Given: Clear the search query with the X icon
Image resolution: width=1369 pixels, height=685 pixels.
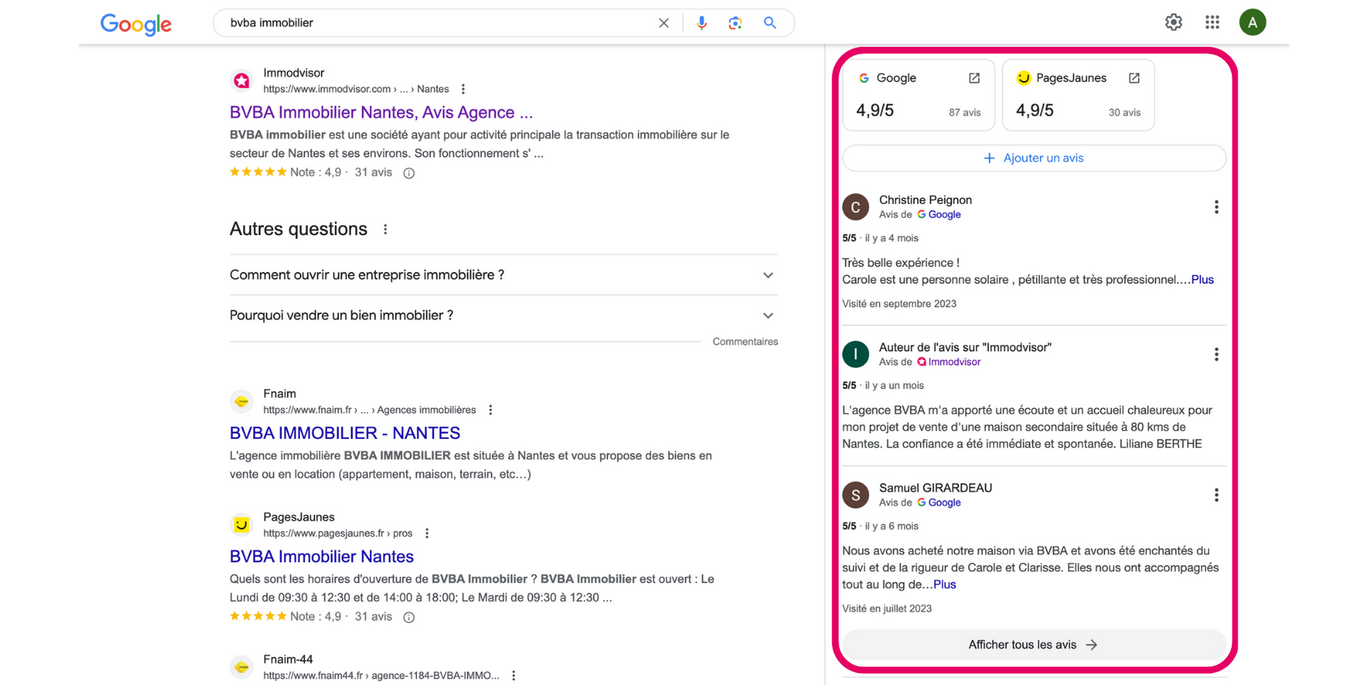Looking at the screenshot, I should [663, 23].
